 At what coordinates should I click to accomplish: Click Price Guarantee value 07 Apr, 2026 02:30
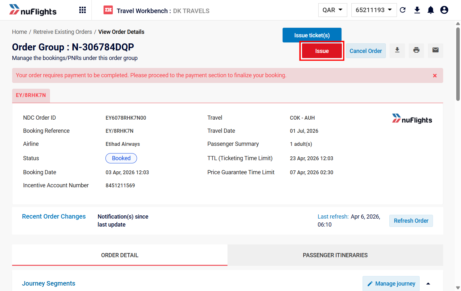(312, 173)
